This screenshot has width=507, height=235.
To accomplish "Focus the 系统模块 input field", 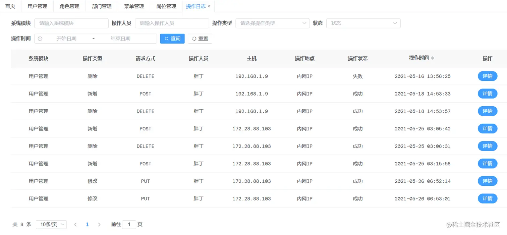I will [x=71, y=23].
